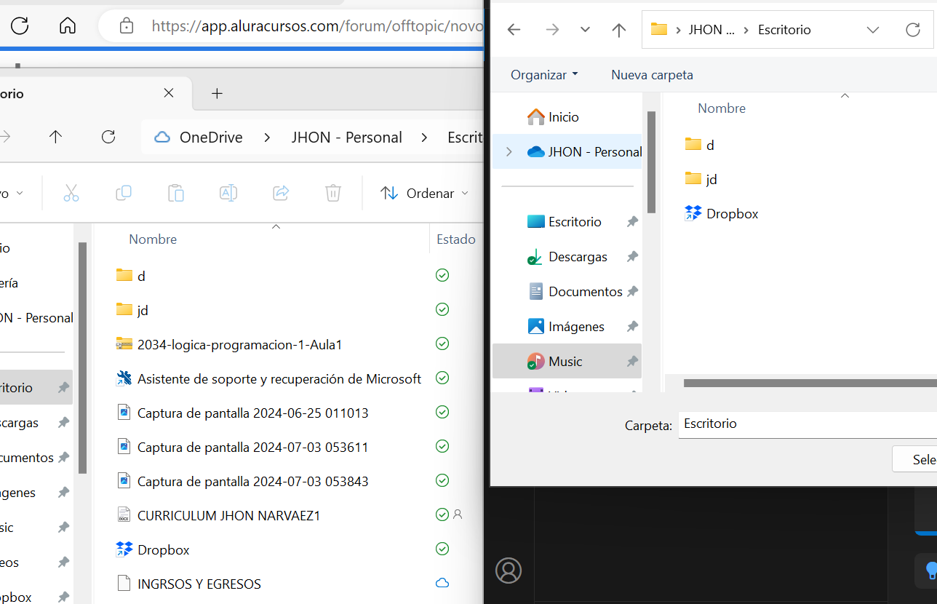Click Nueva carpeta button
The width and height of the screenshot is (937, 604).
tap(652, 75)
